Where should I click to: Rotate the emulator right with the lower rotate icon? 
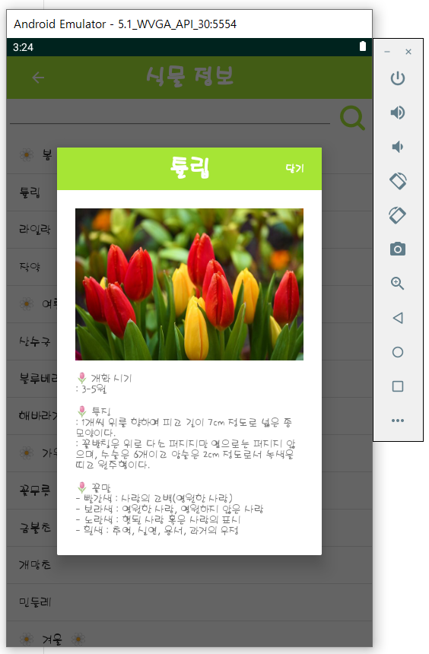(x=397, y=215)
